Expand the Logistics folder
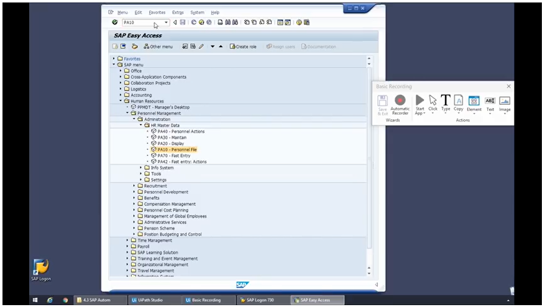 121,89
